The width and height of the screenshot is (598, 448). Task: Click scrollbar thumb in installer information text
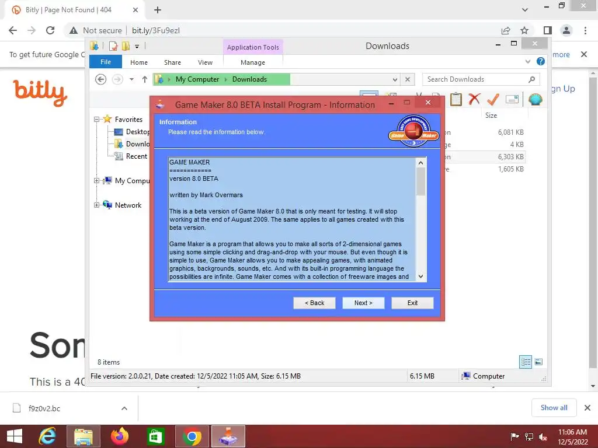coord(420,181)
